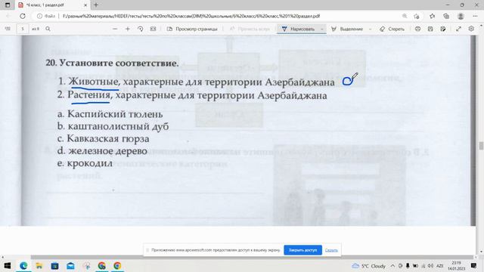
Task: Edit the PDF page number field
Action: point(23,29)
